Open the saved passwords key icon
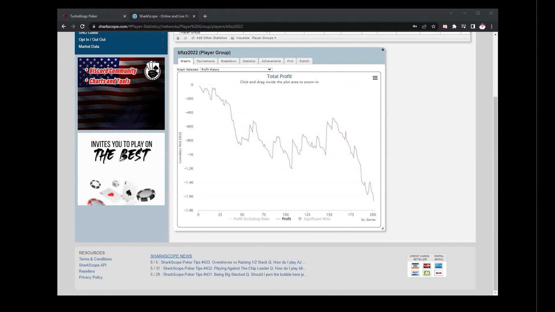555x312 pixels. point(415,26)
